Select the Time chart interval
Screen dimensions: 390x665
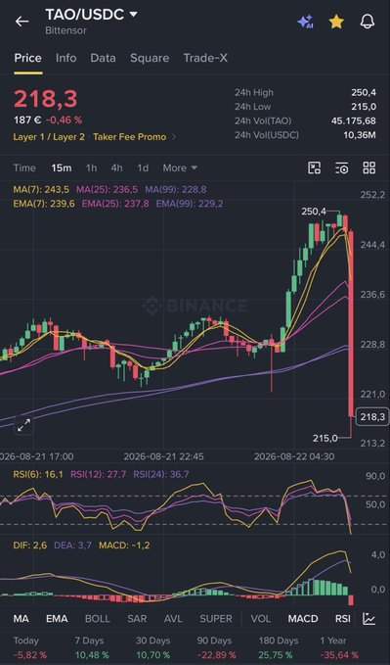(24, 167)
